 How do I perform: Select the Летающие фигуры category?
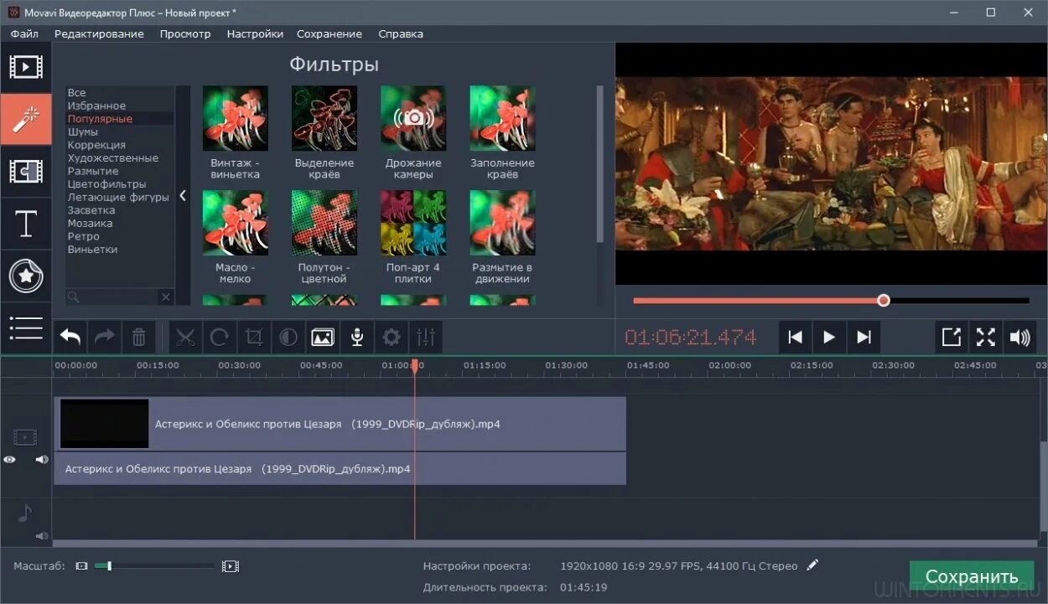pos(118,197)
